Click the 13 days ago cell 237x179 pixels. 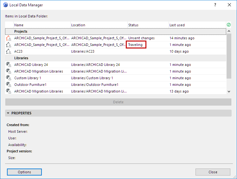click(179, 91)
